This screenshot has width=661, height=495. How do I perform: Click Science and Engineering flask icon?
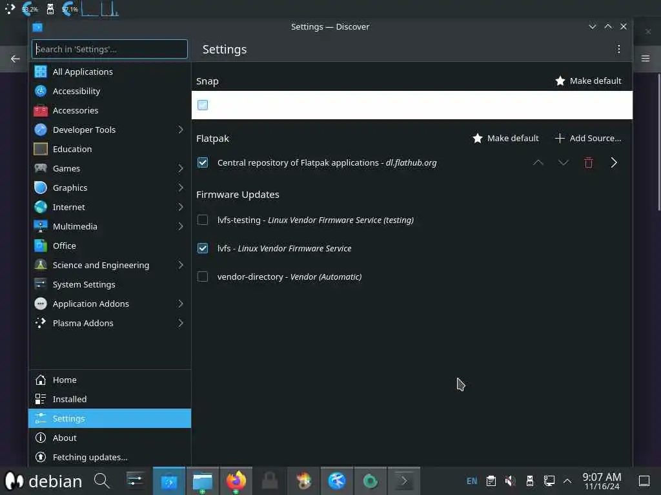(41, 265)
